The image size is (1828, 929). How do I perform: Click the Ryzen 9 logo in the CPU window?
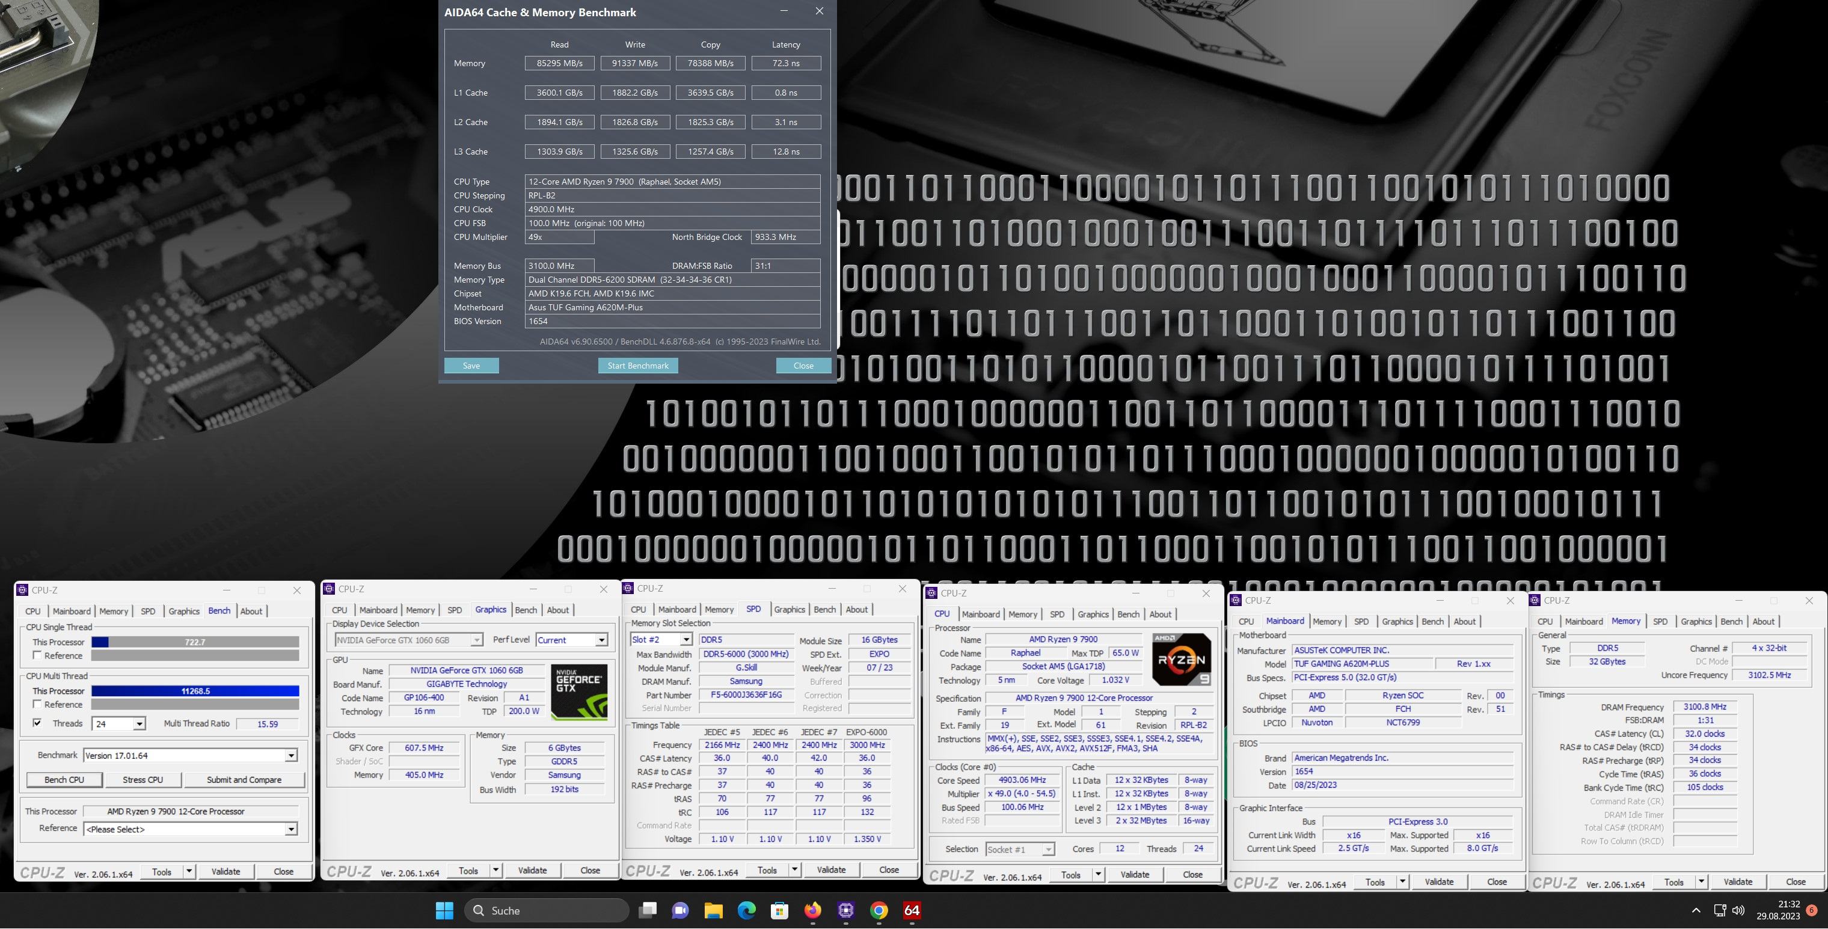[x=1182, y=659]
